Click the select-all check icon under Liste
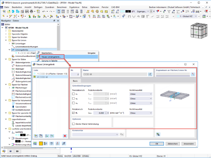The height and width of the screenshot is (158, 211). (x=47, y=136)
